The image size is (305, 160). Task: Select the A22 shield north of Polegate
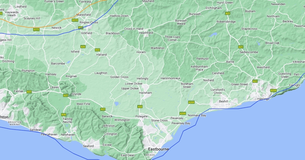[x=140, y=107]
